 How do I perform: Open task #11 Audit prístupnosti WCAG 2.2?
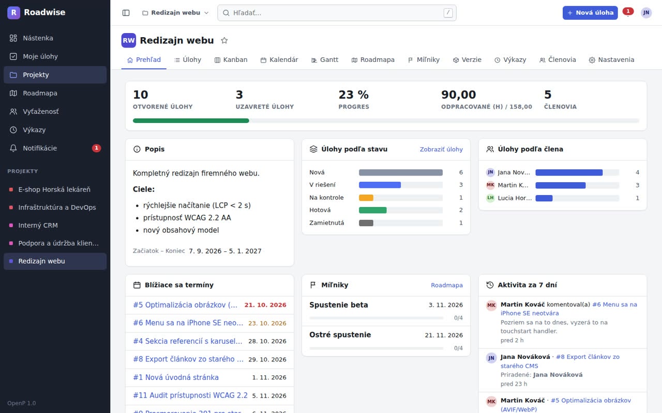[x=190, y=395]
